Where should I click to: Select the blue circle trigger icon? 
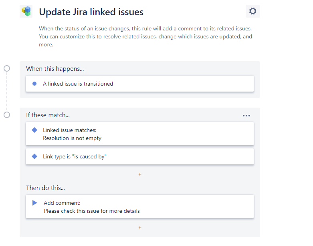click(x=34, y=84)
